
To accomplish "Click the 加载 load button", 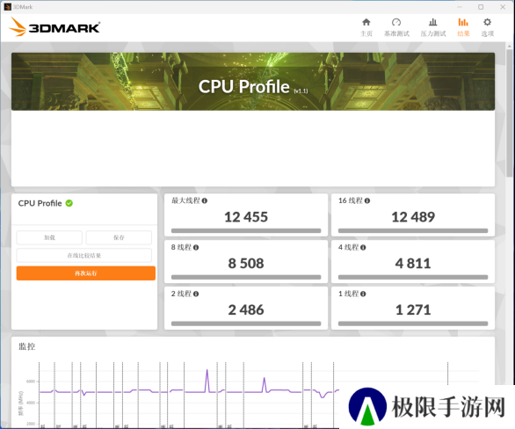I will 49,237.
